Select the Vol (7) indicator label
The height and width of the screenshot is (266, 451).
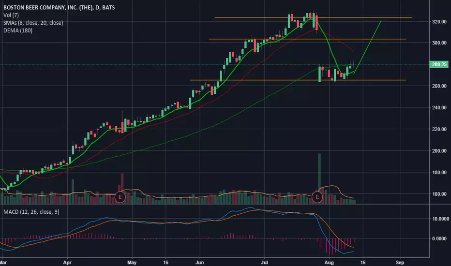coord(11,15)
